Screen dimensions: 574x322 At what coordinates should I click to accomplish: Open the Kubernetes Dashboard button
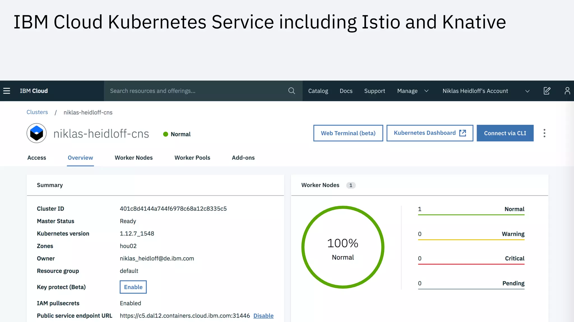(430, 133)
